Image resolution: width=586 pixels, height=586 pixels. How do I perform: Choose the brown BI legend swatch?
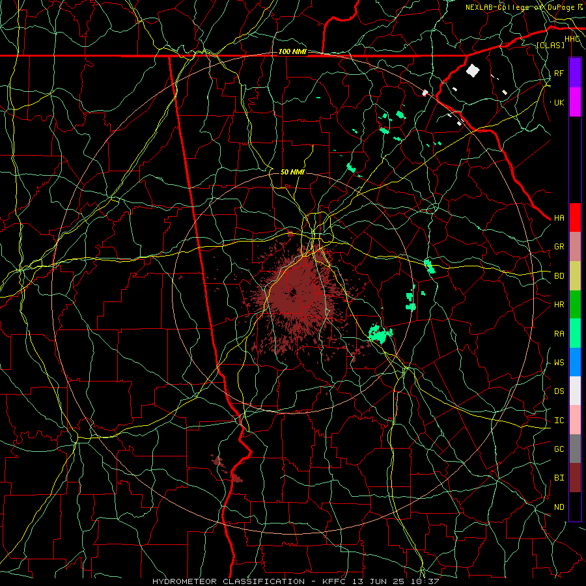(575, 478)
